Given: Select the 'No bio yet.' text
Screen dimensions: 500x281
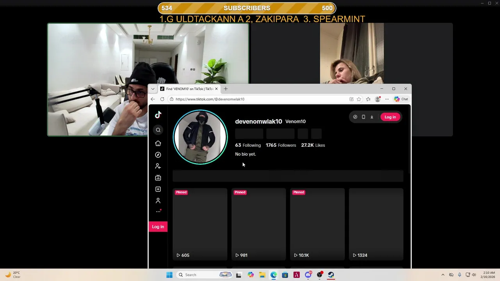Looking at the screenshot, I should (x=245, y=154).
